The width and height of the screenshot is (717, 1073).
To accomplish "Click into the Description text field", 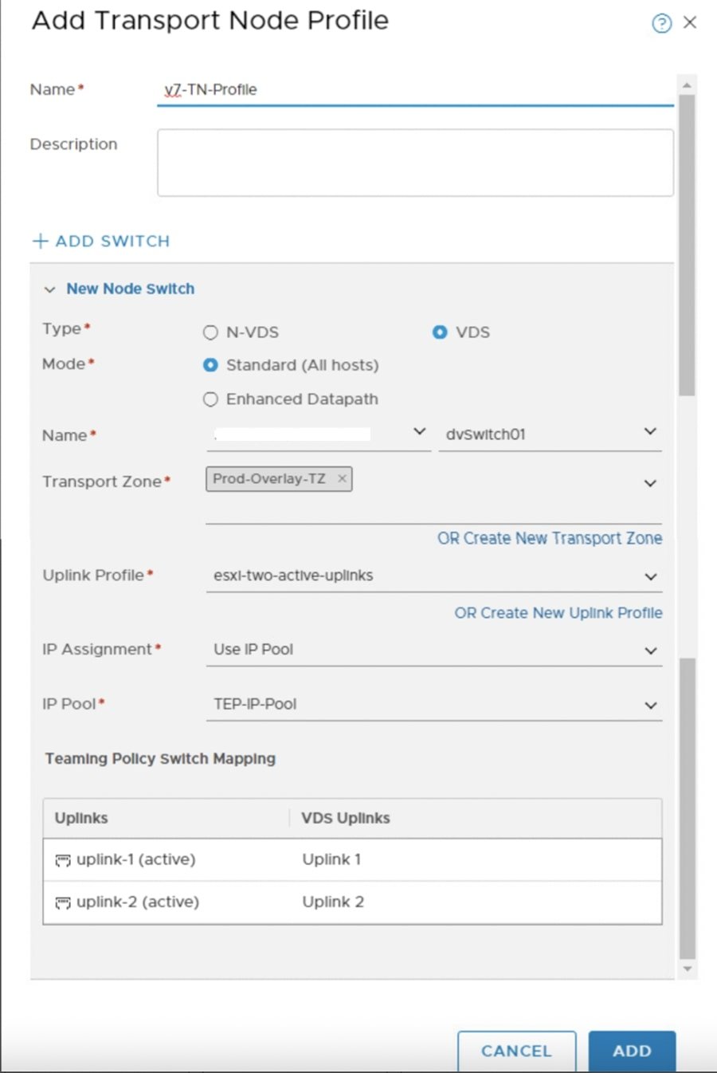I will (x=414, y=163).
